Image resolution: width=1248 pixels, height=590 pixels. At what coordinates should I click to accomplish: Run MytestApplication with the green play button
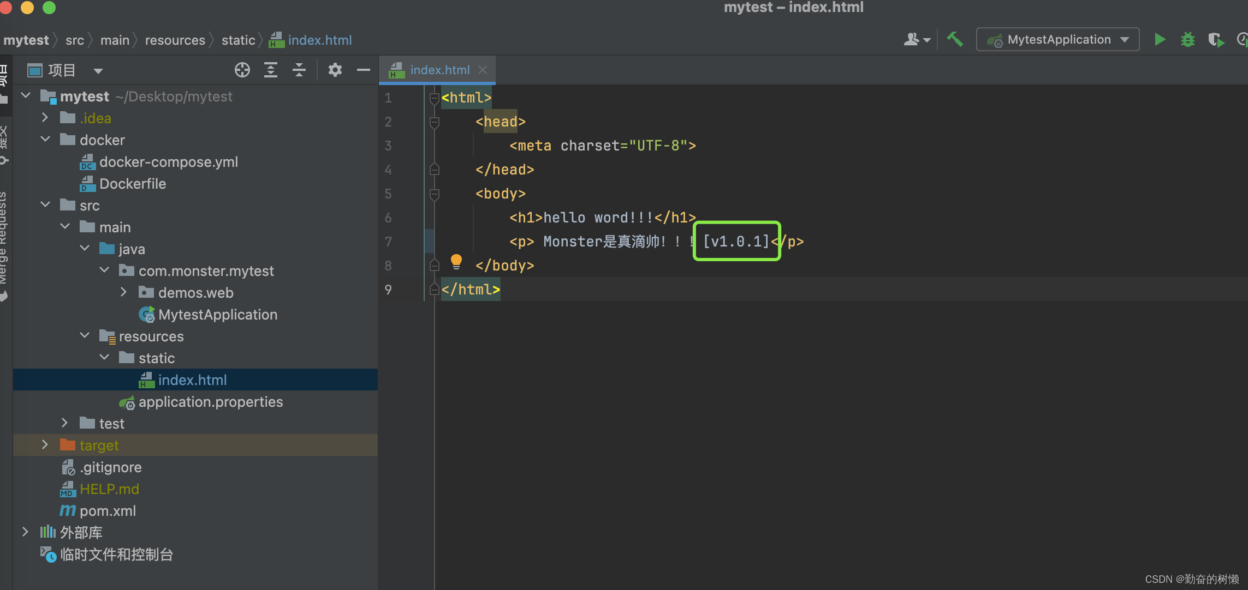coord(1160,39)
